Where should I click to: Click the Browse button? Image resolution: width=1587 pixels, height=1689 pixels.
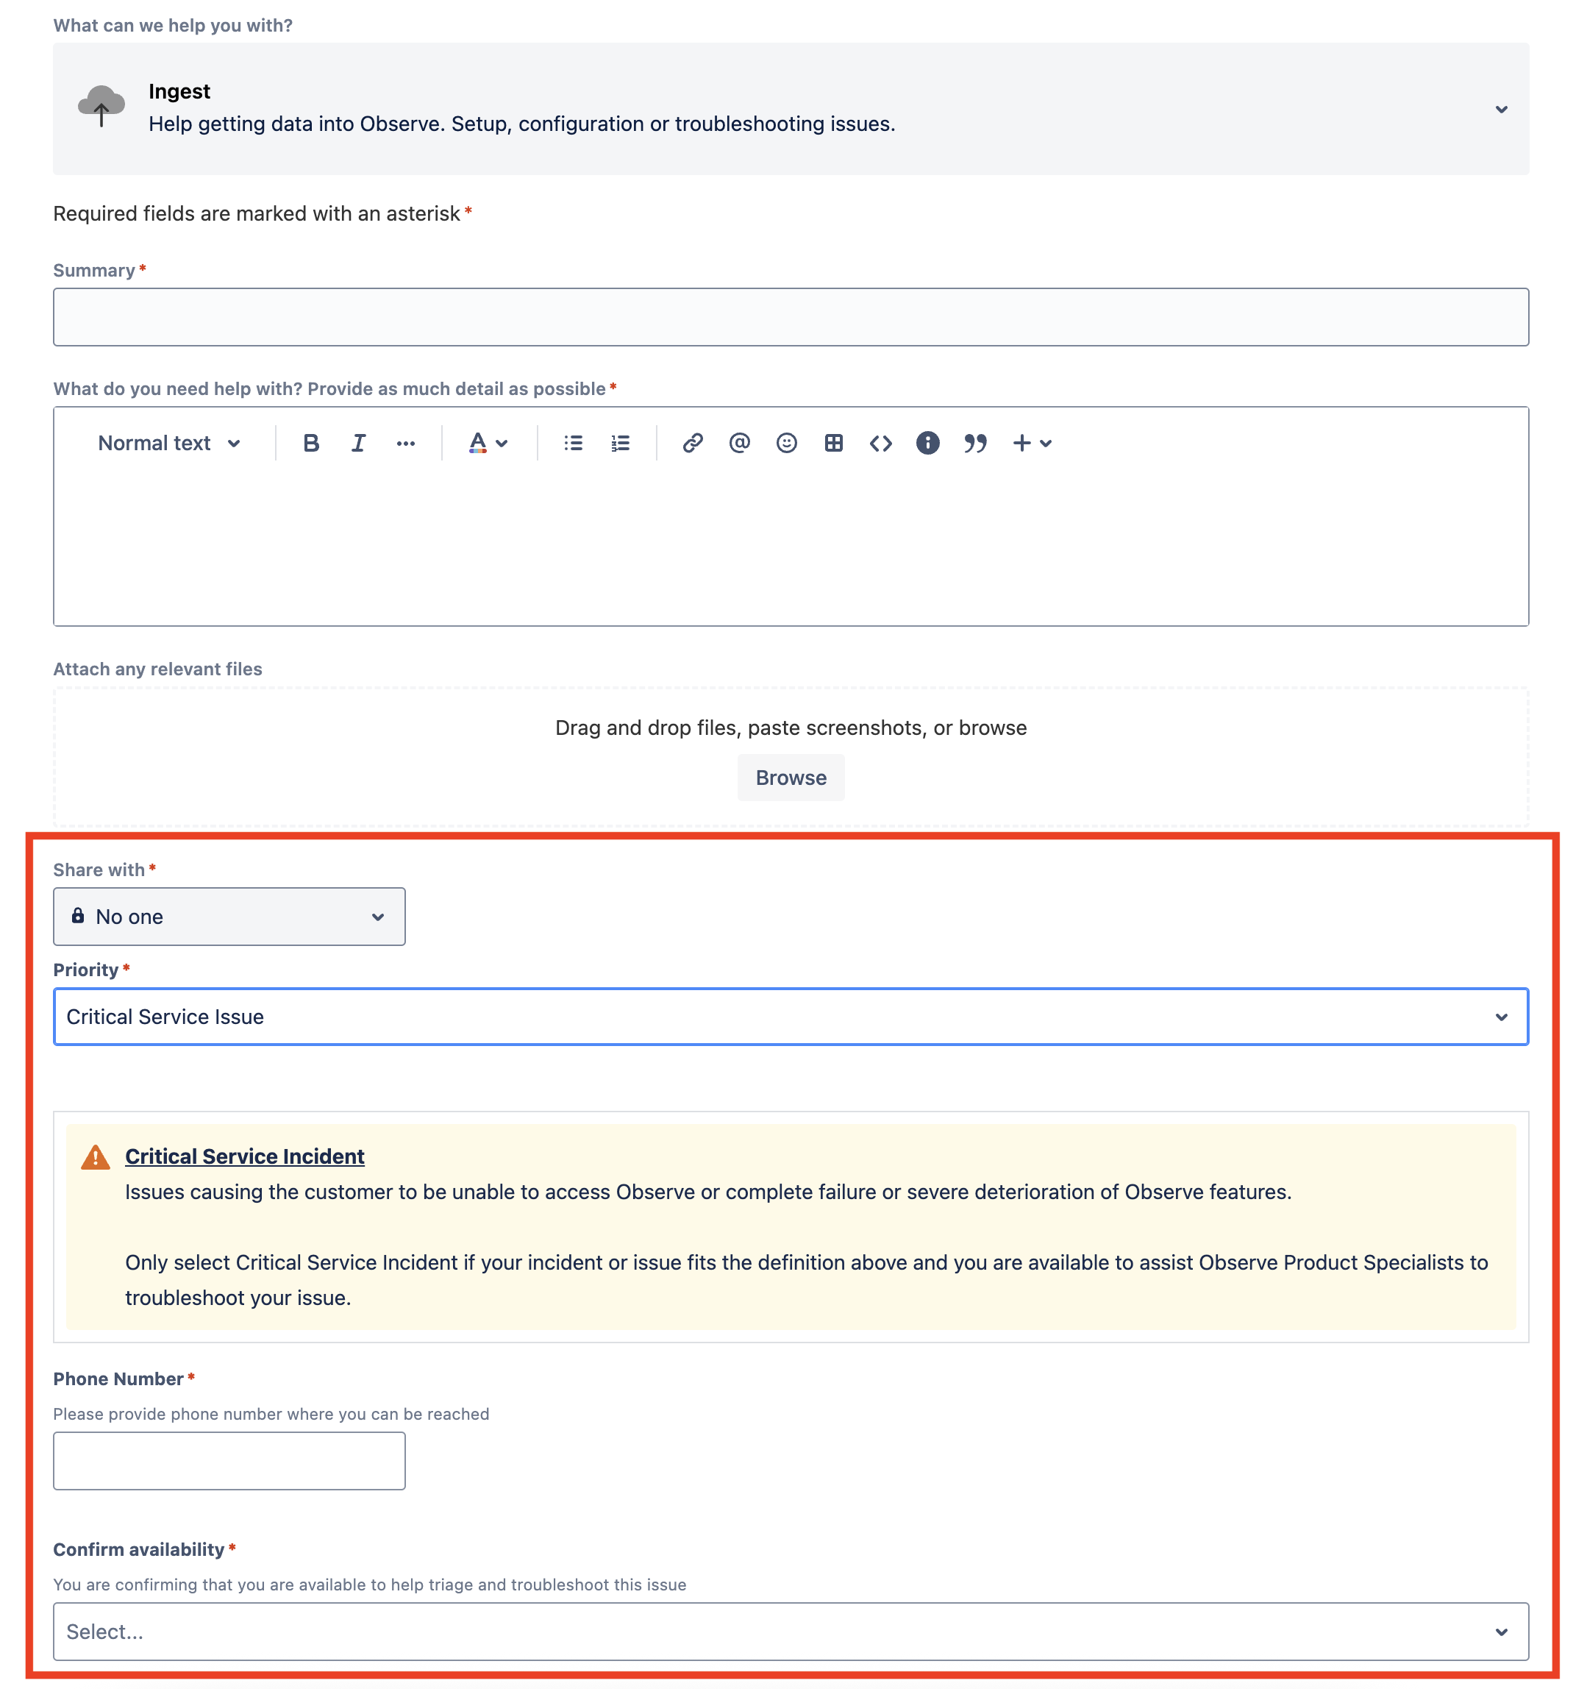point(791,778)
